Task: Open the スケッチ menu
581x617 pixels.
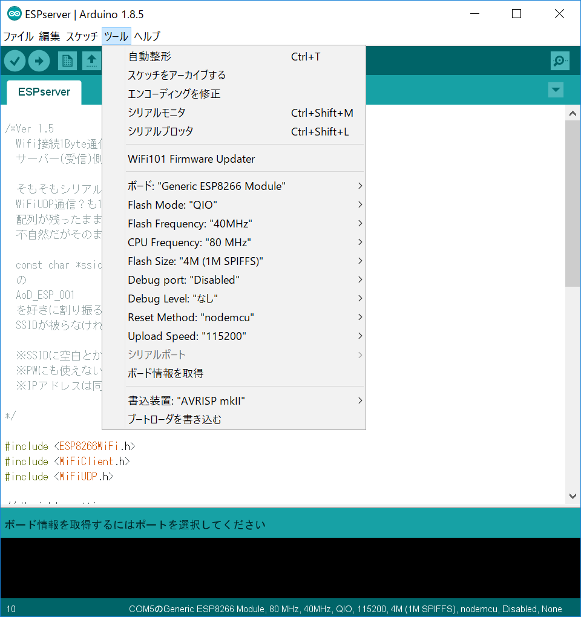Action: click(82, 36)
